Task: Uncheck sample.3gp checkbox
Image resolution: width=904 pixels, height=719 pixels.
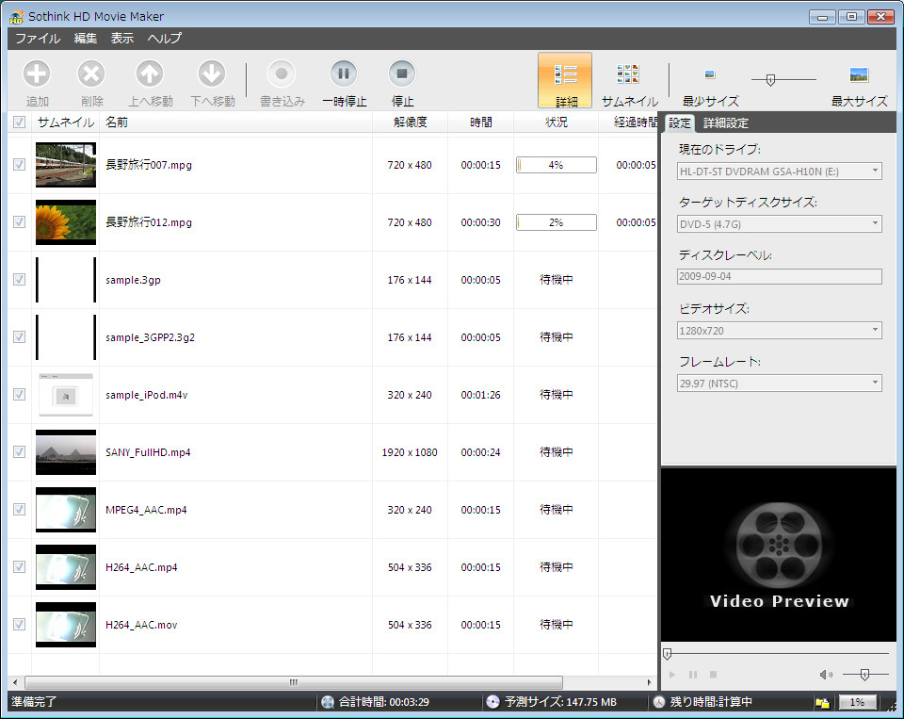Action: (x=20, y=279)
